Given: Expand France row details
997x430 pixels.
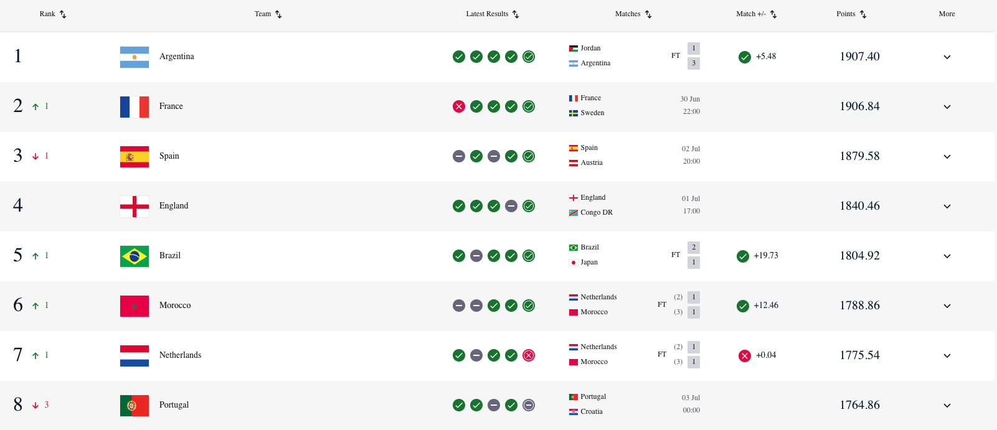Looking at the screenshot, I should pos(947,106).
